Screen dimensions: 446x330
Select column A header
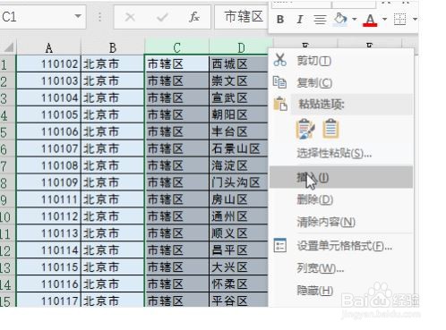48,47
